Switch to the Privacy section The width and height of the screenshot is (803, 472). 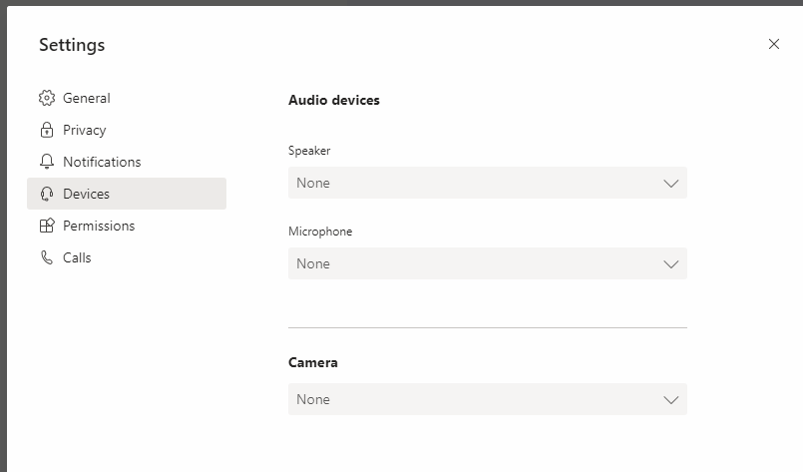click(x=85, y=130)
